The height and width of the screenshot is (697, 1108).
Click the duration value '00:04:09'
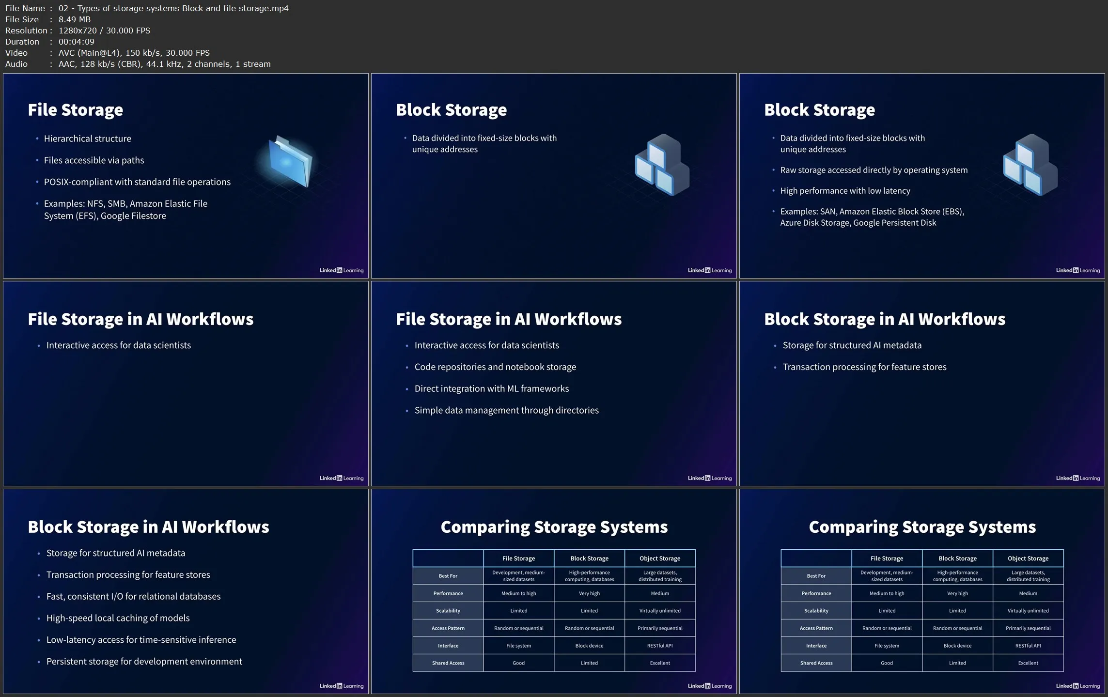77,42
